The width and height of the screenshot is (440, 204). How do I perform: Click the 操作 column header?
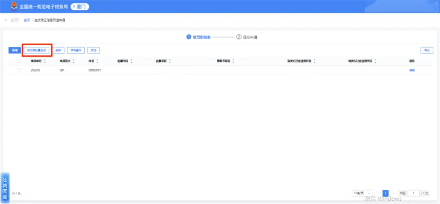click(x=412, y=61)
